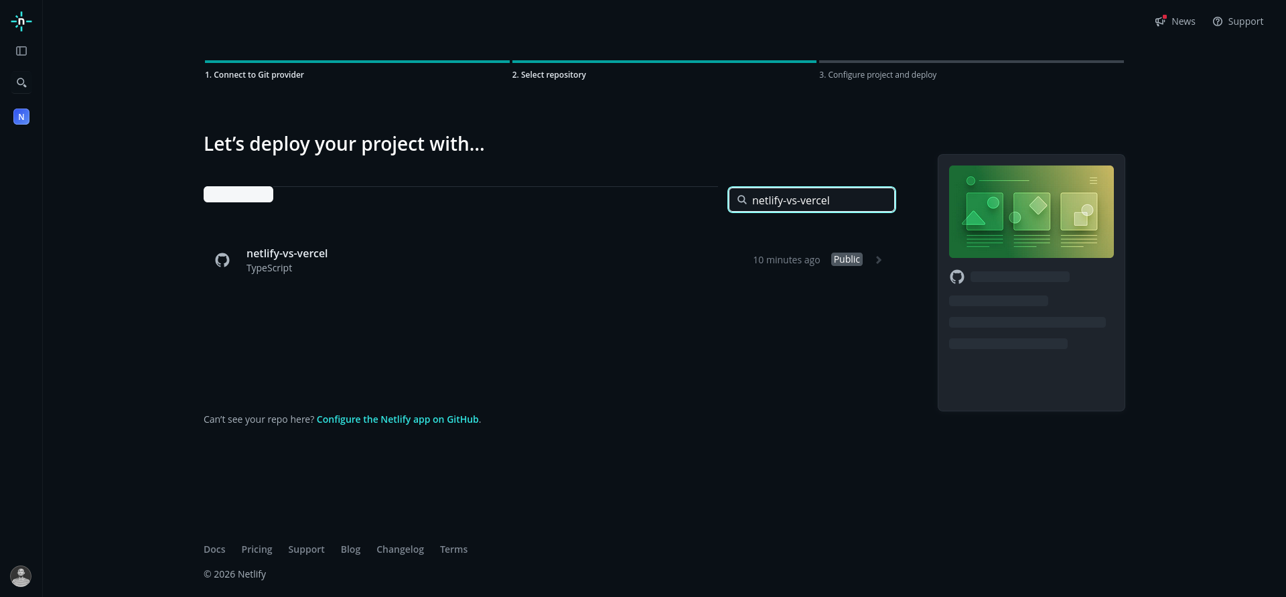Open the sidebar search icon
Image resolution: width=1286 pixels, height=597 pixels.
[x=21, y=83]
